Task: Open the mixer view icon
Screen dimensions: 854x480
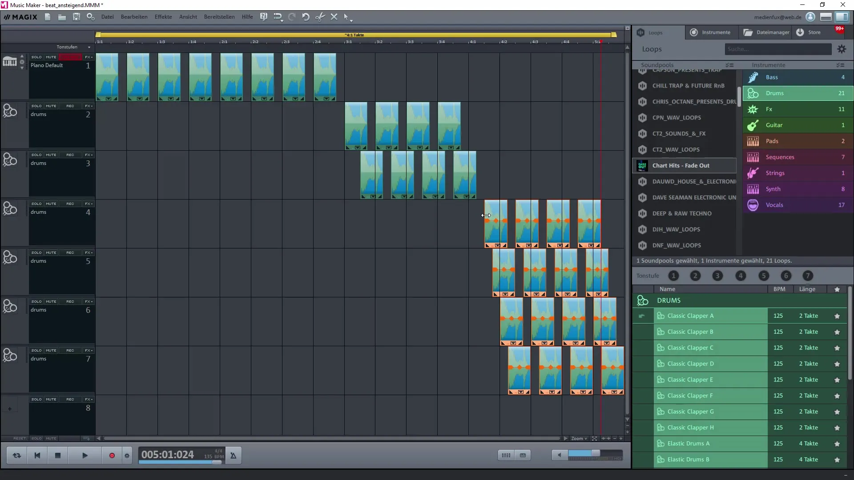Action: pos(506,455)
